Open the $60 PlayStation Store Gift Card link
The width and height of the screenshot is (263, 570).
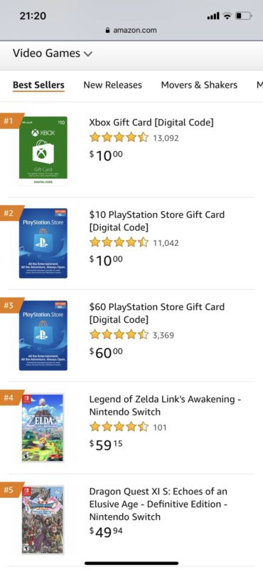pos(156,313)
